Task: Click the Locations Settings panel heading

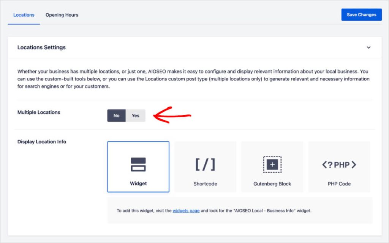Action: 41,47
